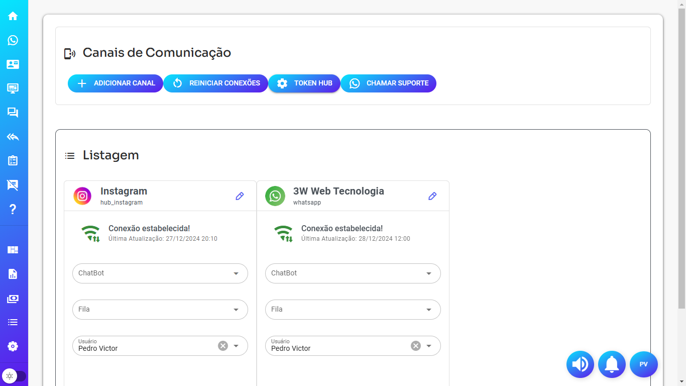
Task: Click the hub_instagram label
Action: pyautogui.click(x=122, y=203)
